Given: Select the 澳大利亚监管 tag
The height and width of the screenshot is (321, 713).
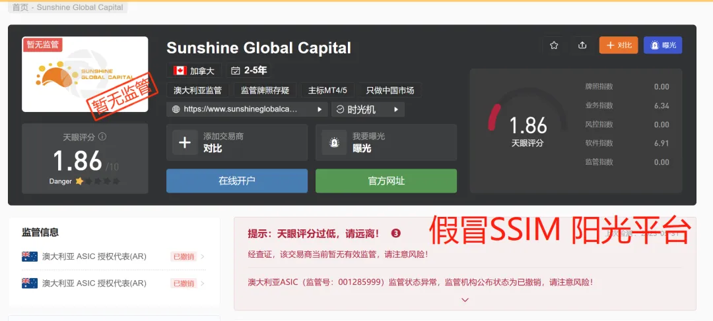Looking at the screenshot, I should click(197, 90).
